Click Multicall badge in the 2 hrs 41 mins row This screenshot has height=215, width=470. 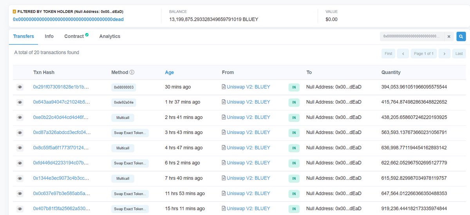123,118
